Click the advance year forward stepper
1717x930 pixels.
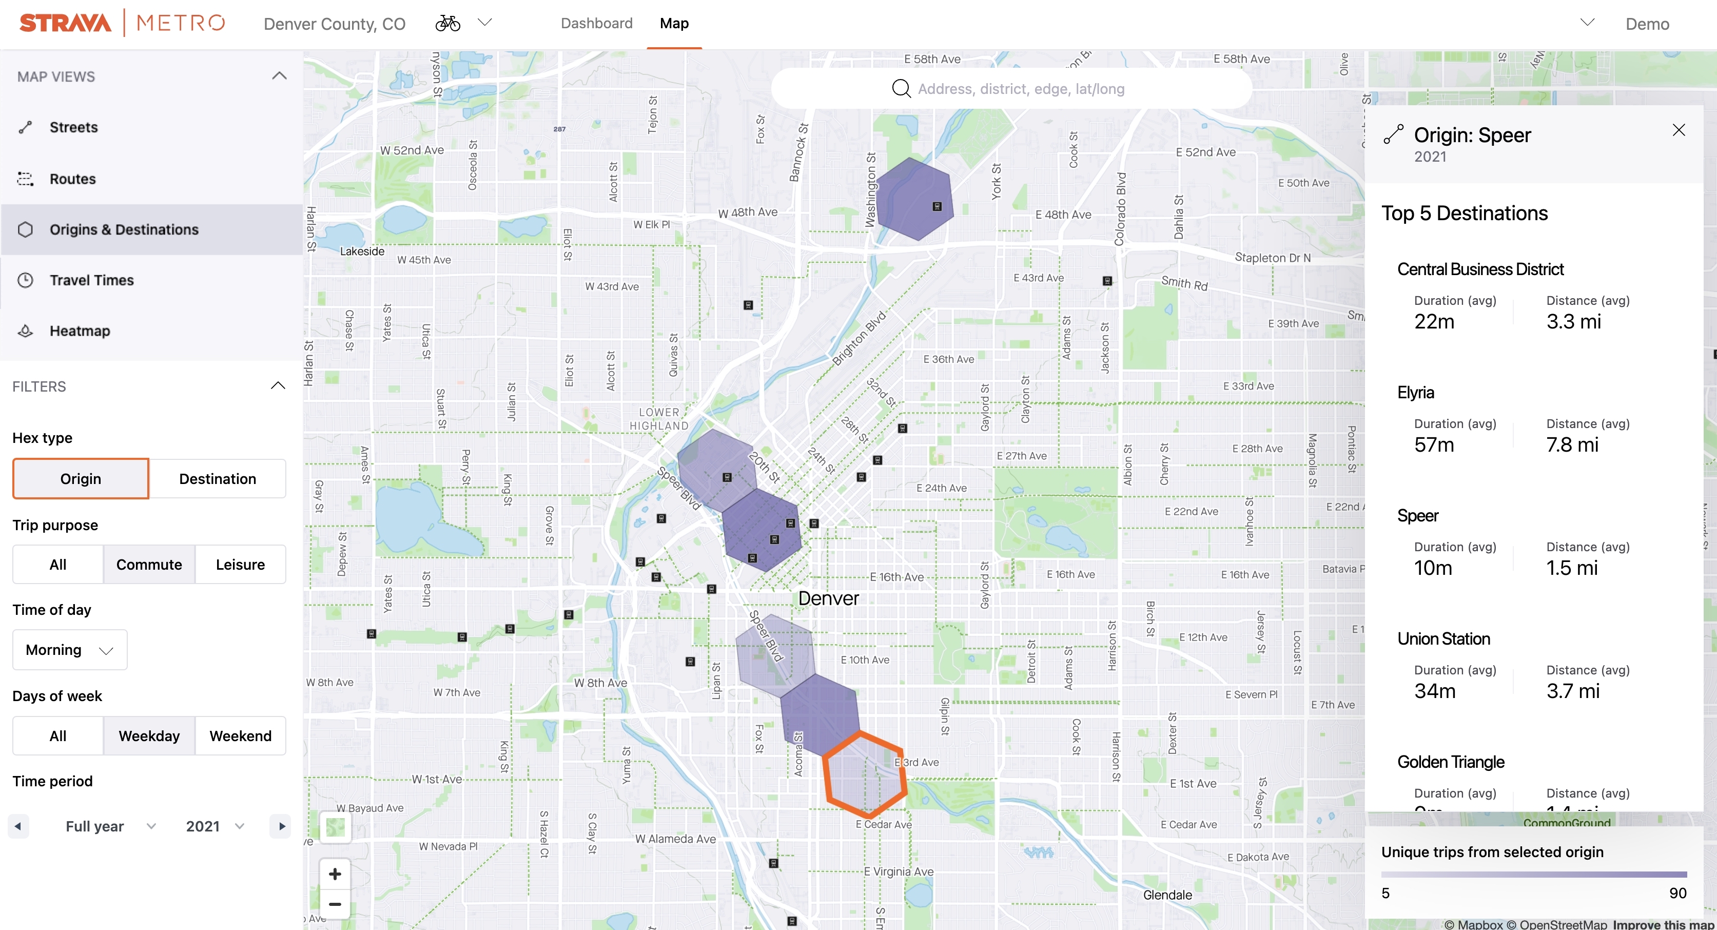(282, 825)
